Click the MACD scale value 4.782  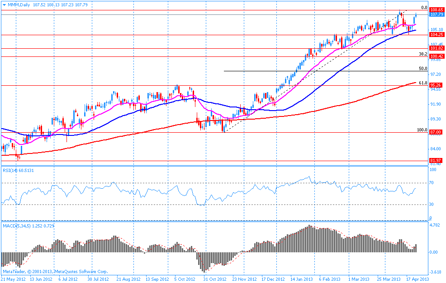434,225
